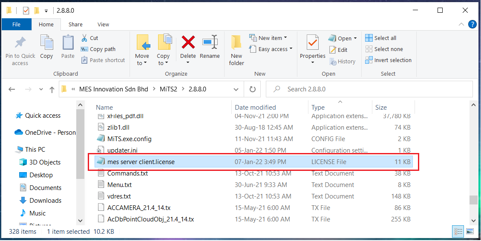This screenshot has width=481, height=241.
Task: Open the address bar history dropdown
Action: tap(236, 89)
